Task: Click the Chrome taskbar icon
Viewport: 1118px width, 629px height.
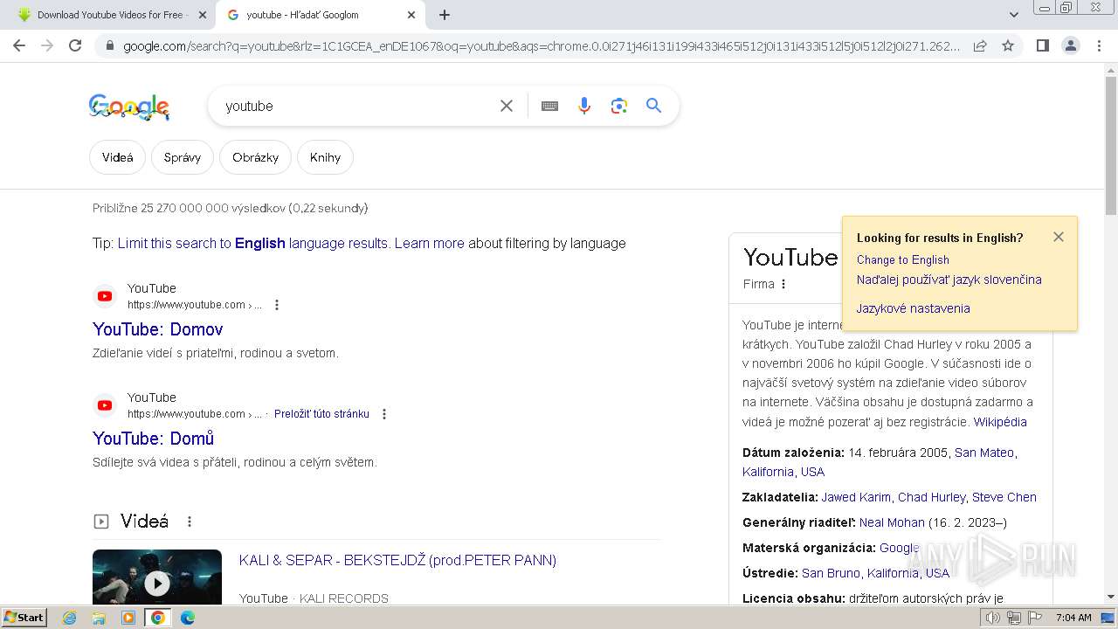Action: tap(158, 618)
